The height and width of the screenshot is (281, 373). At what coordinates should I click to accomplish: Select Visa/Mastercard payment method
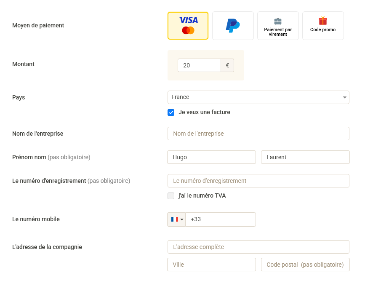[x=188, y=26]
